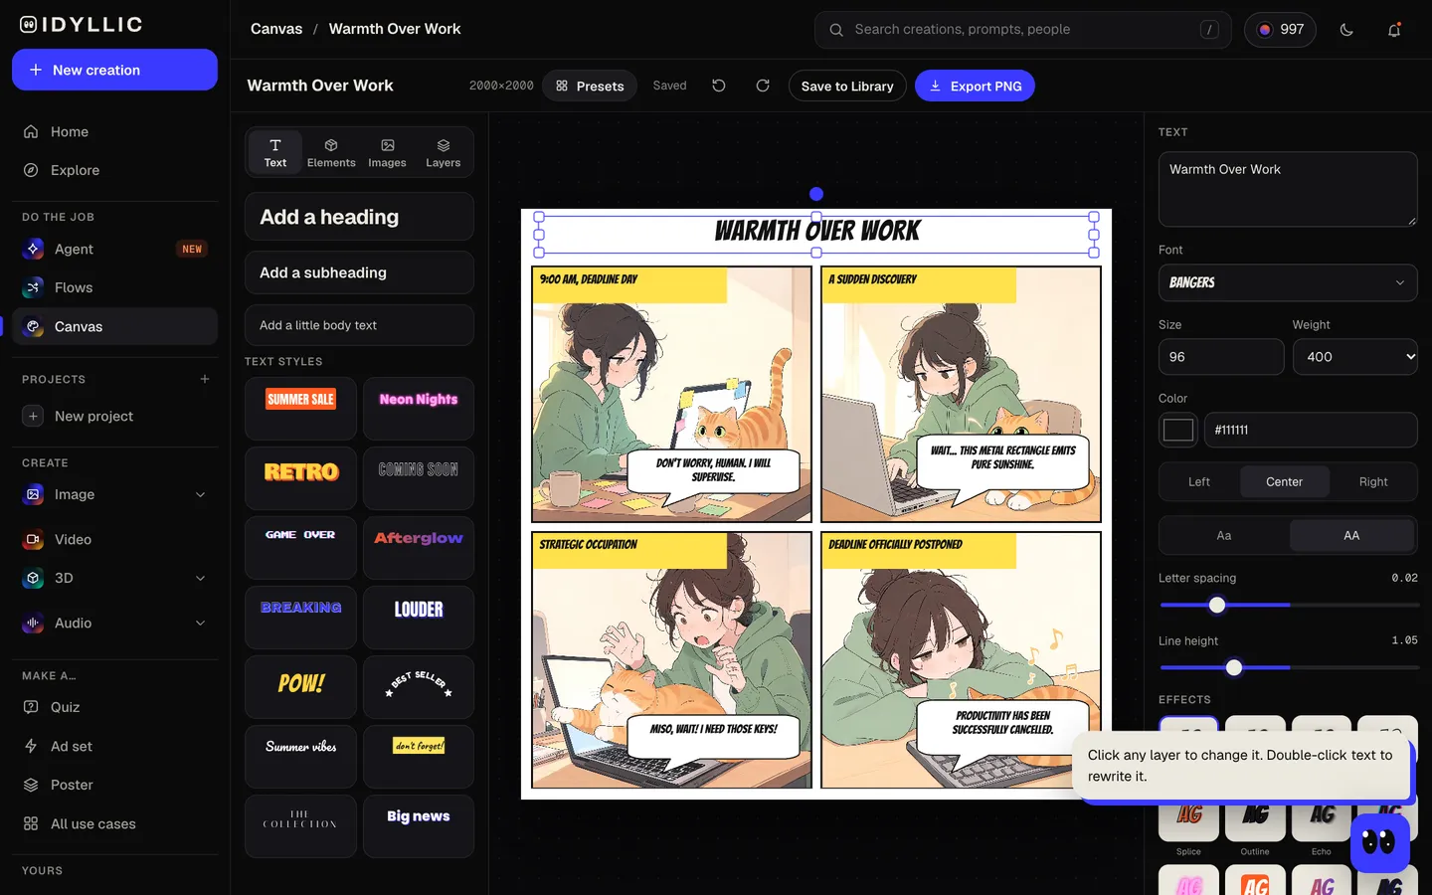This screenshot has height=895, width=1432.
Task: Open the Weight dropdown
Action: (1355, 357)
